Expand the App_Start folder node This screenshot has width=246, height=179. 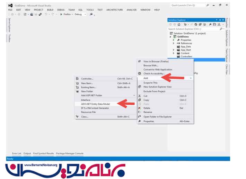(x=173, y=50)
